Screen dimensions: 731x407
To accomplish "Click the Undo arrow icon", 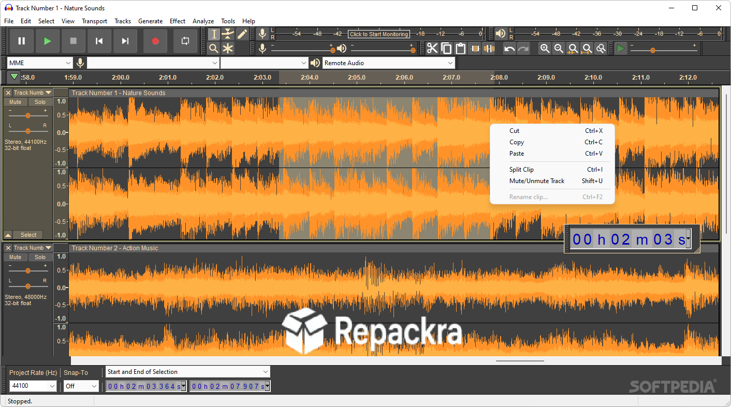I will click(510, 49).
